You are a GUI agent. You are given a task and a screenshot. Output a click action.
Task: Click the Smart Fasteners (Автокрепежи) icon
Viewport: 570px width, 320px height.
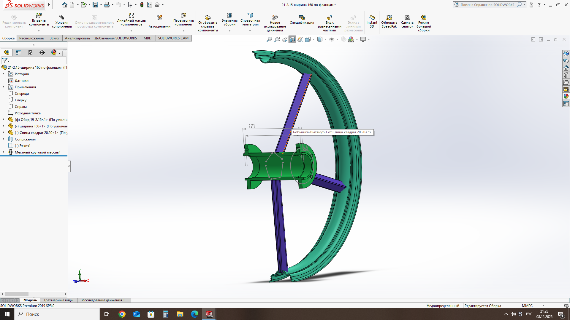coord(159,21)
